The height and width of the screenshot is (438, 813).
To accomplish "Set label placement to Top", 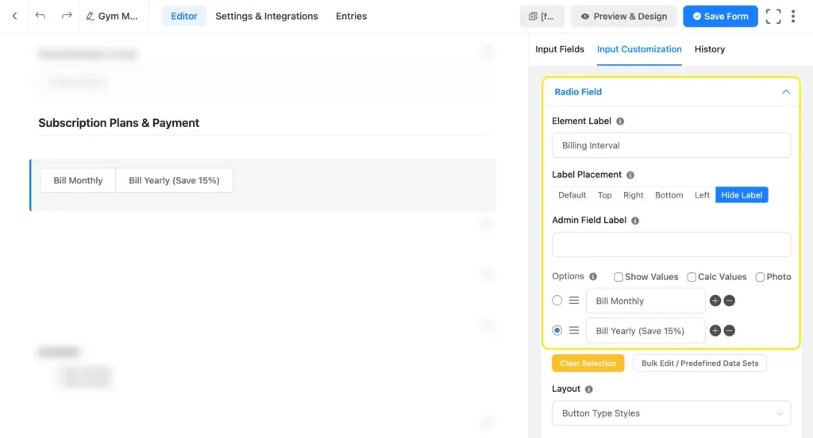I will [604, 195].
